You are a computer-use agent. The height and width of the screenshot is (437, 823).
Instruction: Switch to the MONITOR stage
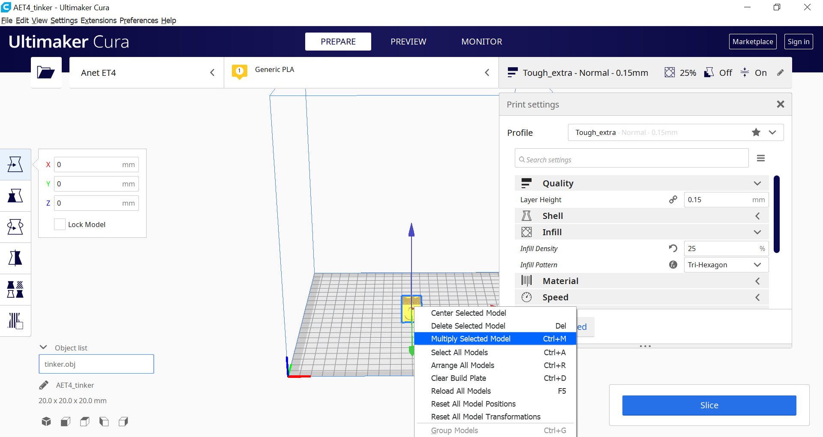pyautogui.click(x=482, y=42)
